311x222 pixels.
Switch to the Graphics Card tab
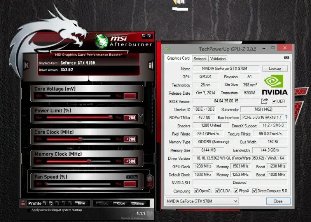(x=178, y=58)
